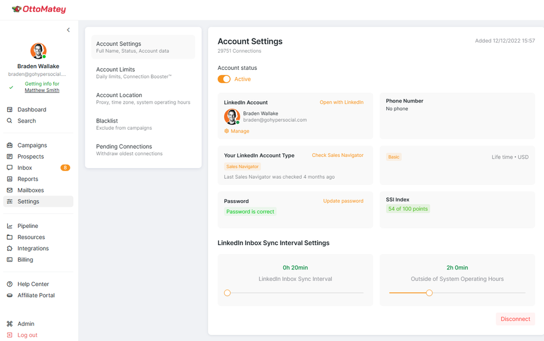Click the Update password link

point(343,201)
